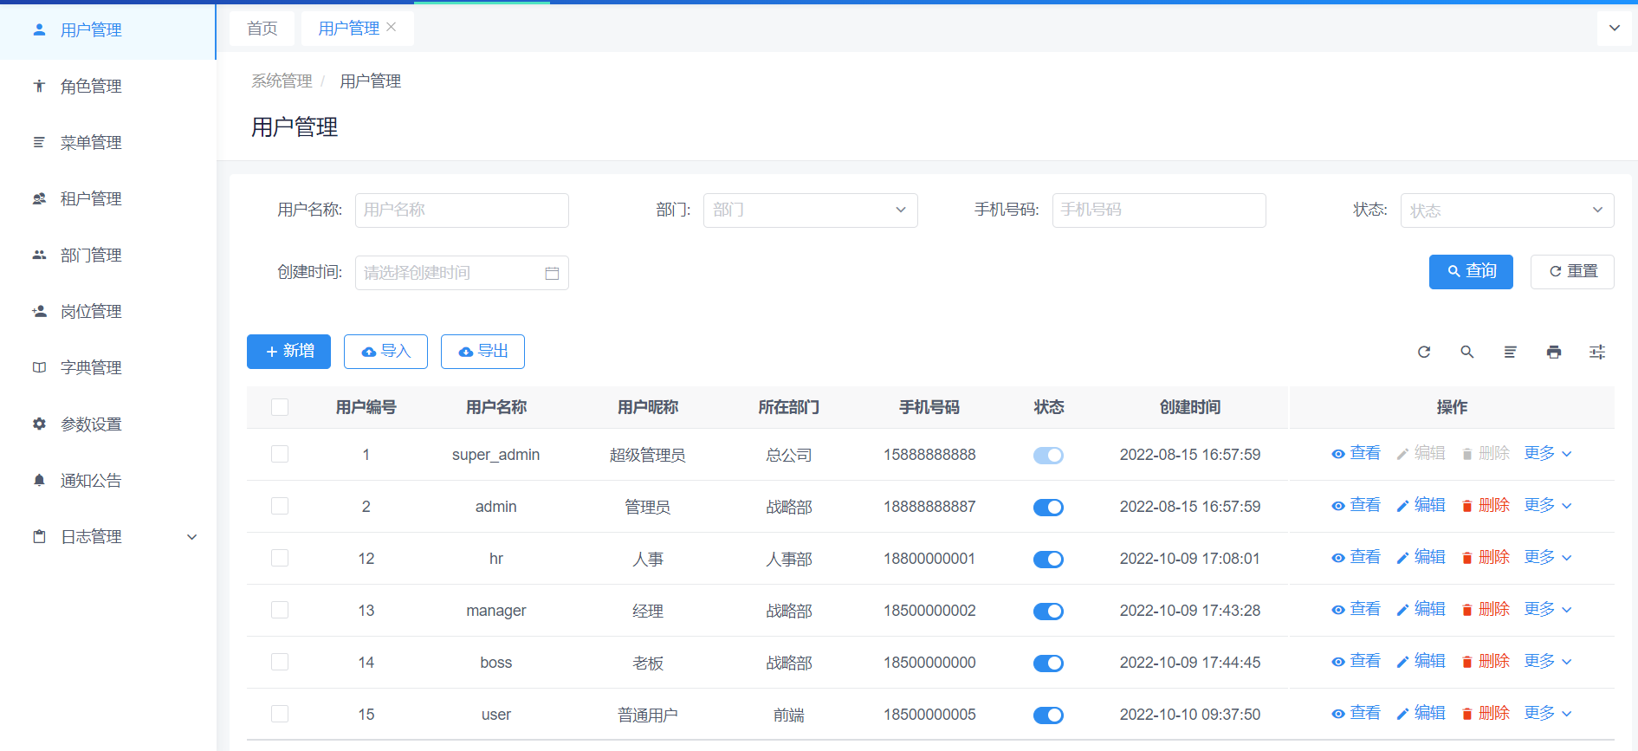Open 更多 menu for manager row
Image resolution: width=1638 pixels, height=751 pixels.
1548,609
